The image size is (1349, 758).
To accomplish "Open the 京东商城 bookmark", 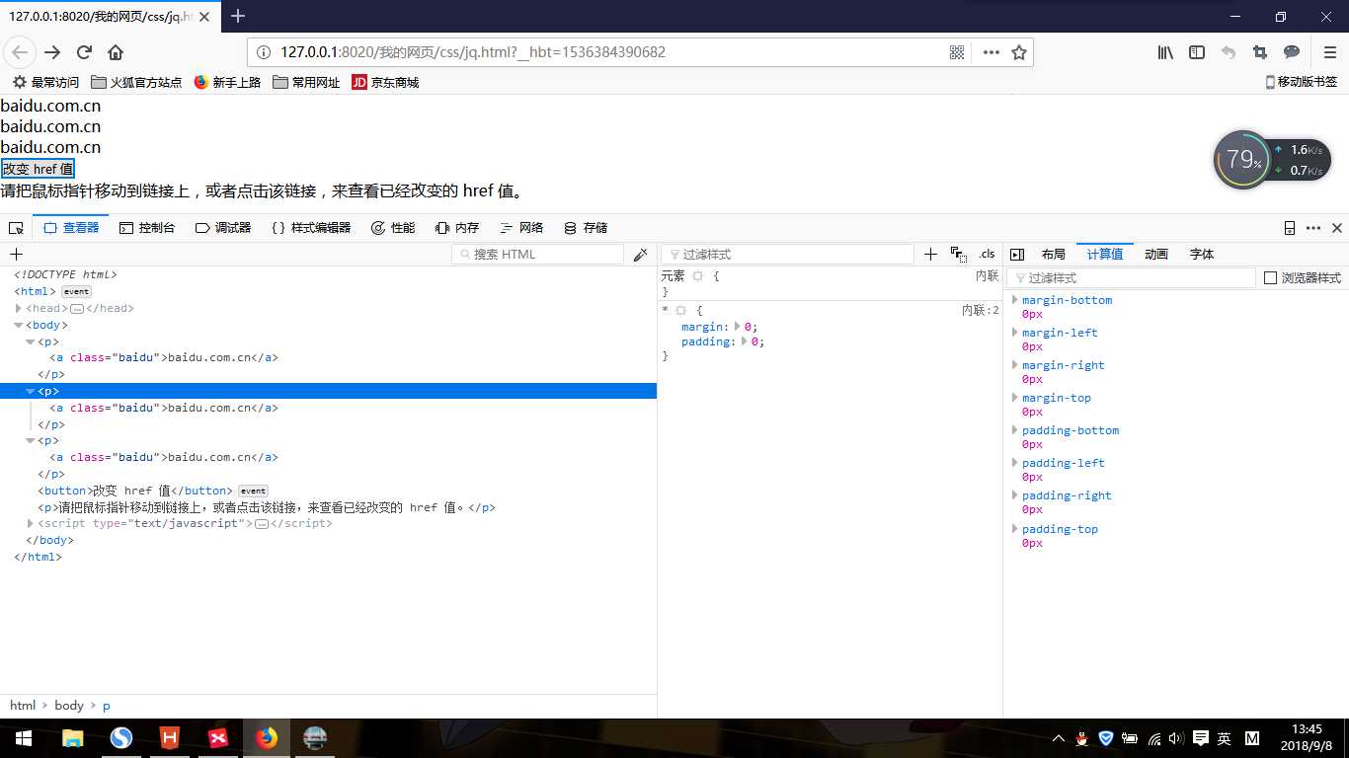I will click(x=385, y=83).
